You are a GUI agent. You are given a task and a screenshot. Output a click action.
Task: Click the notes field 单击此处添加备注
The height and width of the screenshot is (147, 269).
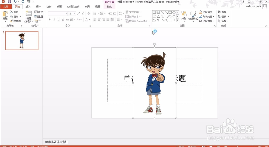pos(56,142)
